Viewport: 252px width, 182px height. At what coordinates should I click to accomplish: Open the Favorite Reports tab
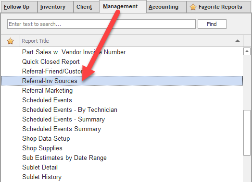click(x=219, y=7)
